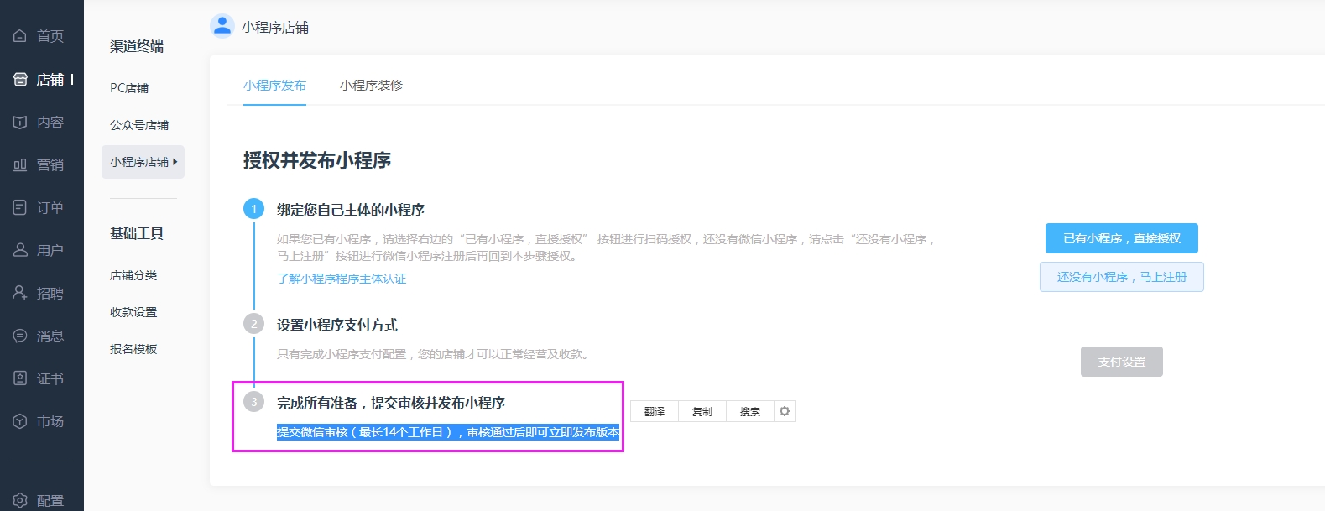Viewport: 1325px width, 511px height.
Task: Open PC店铺 in channel terminal list
Action: click(129, 88)
